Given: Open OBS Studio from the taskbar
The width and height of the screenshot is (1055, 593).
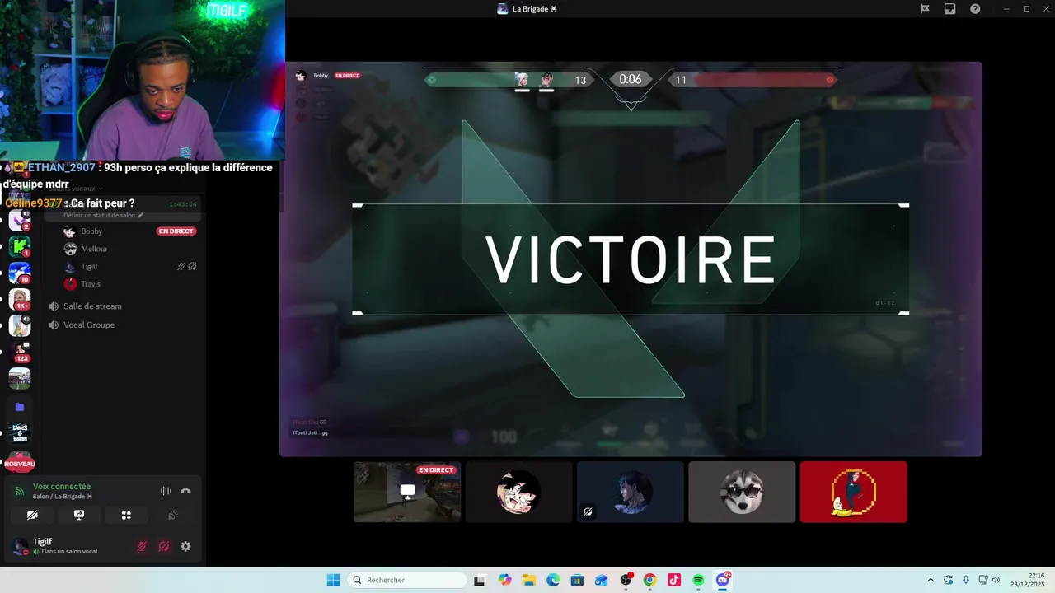Looking at the screenshot, I should coord(626,580).
